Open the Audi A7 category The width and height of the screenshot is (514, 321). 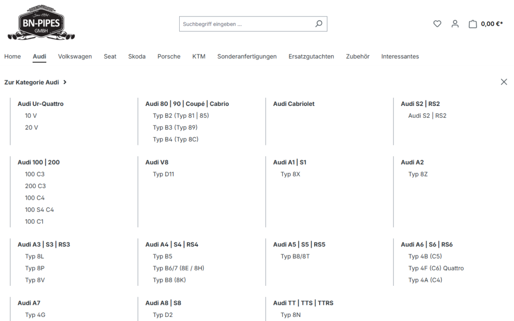(x=29, y=303)
